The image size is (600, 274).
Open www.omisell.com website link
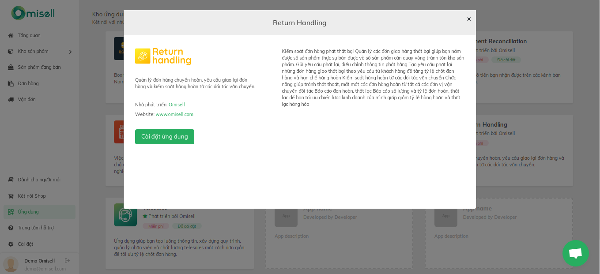[174, 114]
